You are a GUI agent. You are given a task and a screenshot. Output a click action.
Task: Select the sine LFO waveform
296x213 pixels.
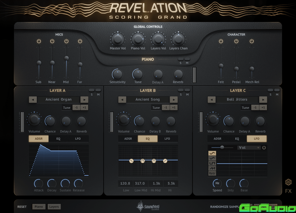[x=212, y=153]
